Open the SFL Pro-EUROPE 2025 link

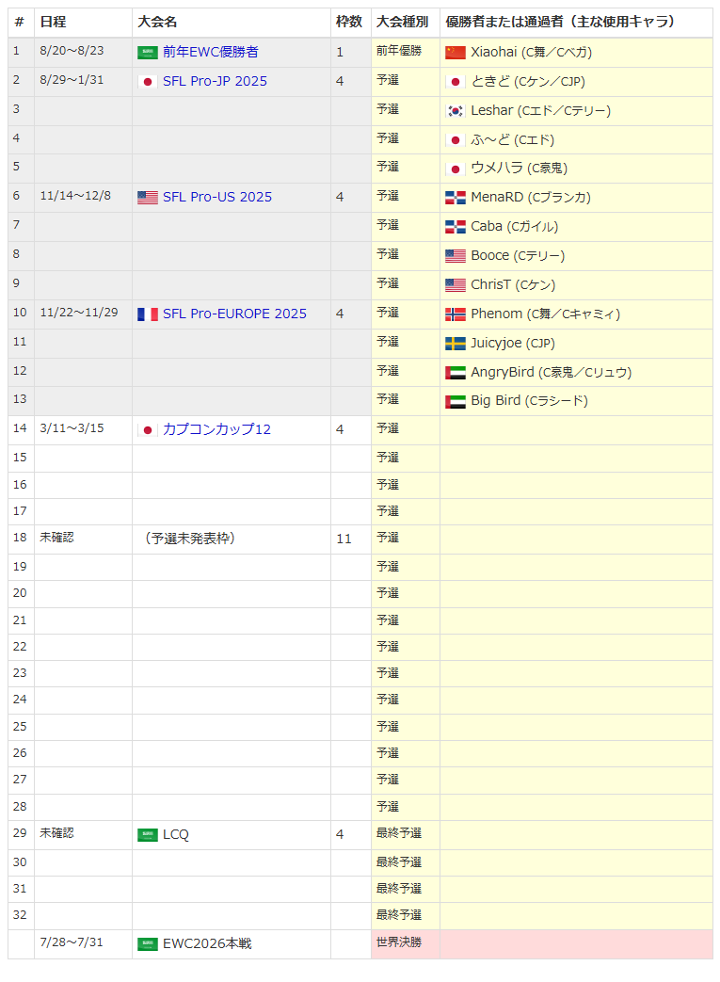coord(234,314)
